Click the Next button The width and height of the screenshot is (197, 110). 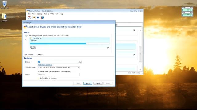tap(88, 83)
